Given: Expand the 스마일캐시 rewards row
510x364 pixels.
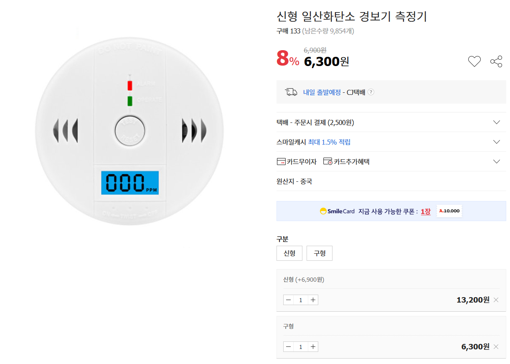Looking at the screenshot, I should 497,142.
